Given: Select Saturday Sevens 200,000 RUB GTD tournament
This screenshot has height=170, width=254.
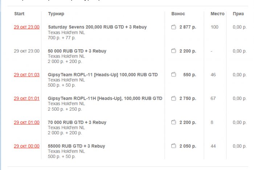Looking at the screenshot, I should tap(97, 27).
